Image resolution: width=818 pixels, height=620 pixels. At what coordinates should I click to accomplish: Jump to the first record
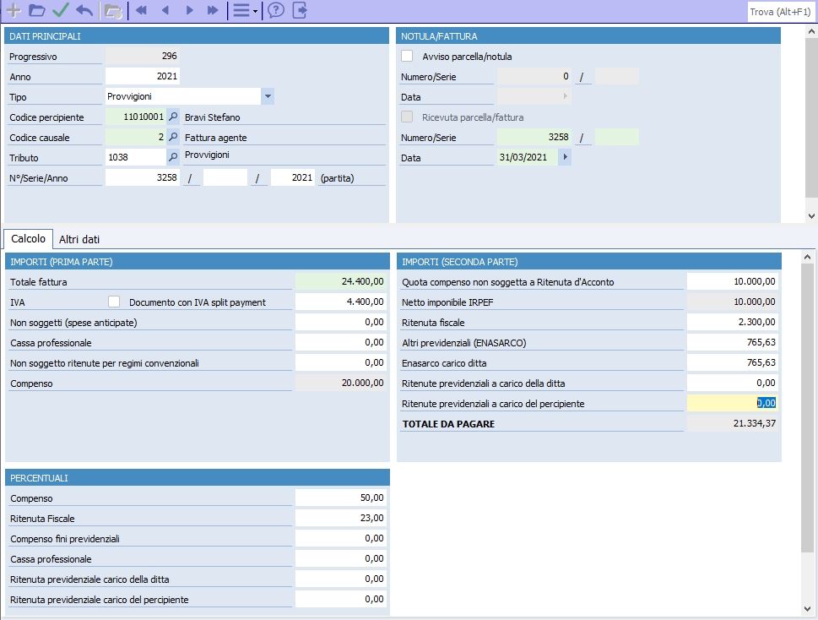[141, 11]
